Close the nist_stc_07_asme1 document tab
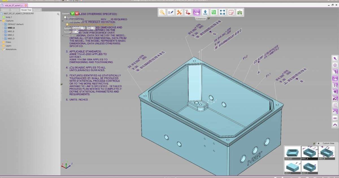This screenshot has width=339, height=178. pos(26,5)
